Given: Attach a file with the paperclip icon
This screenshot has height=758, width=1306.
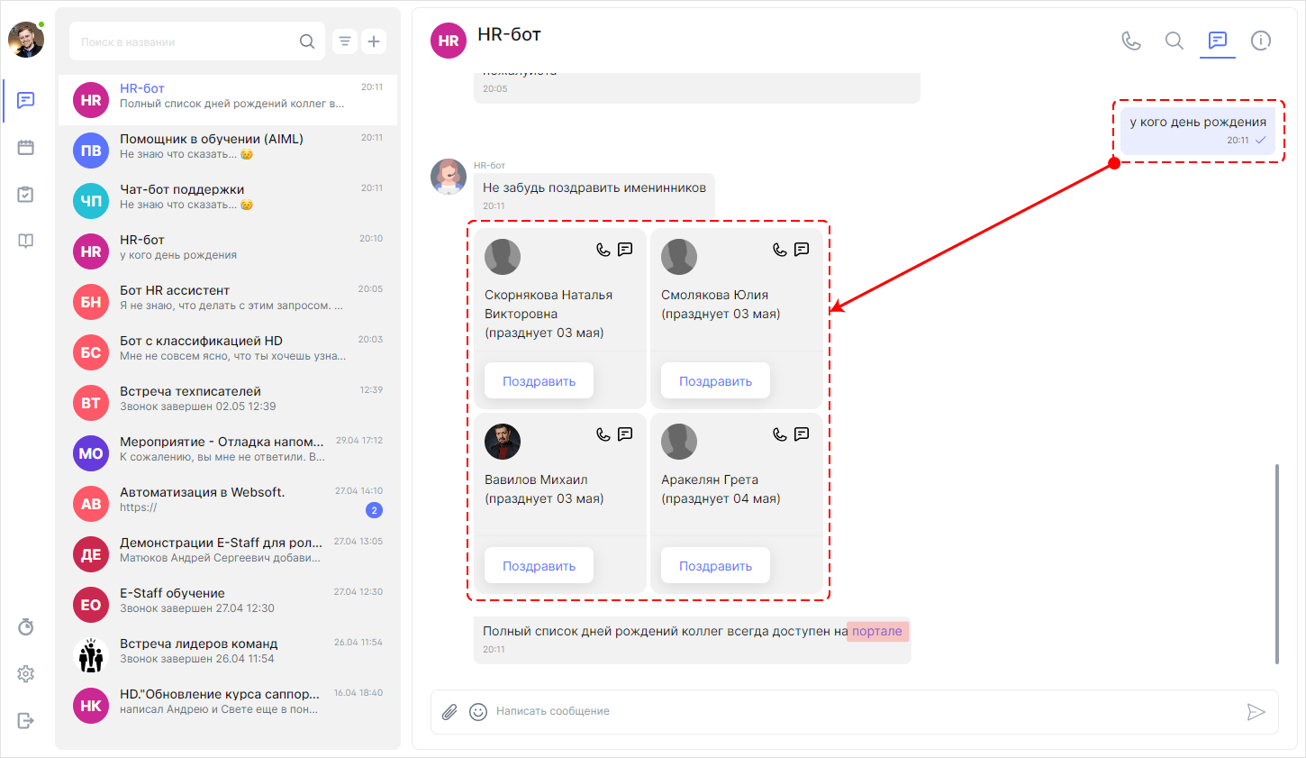Looking at the screenshot, I should click(449, 711).
